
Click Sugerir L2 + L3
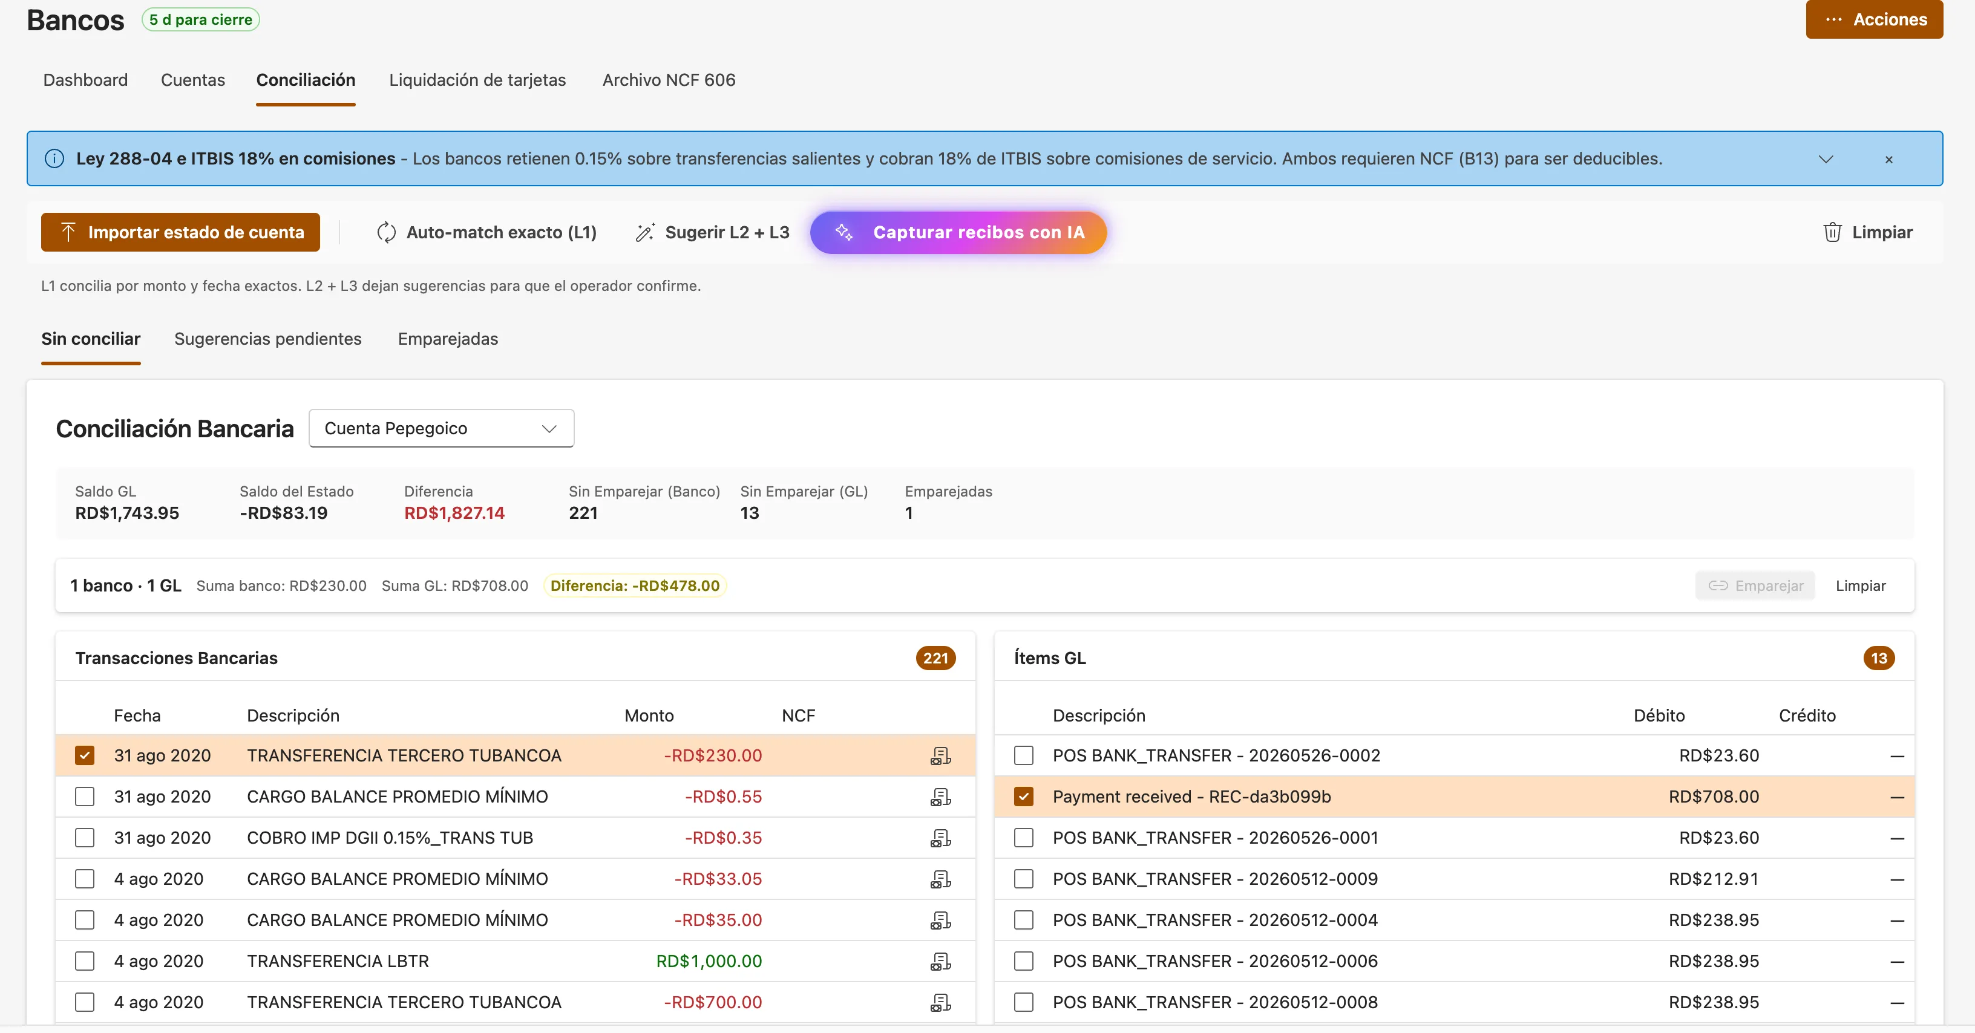tap(712, 232)
